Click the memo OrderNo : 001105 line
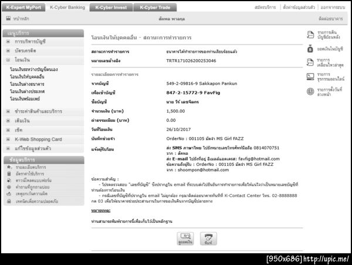Viewport: 352px width, 265px height. tap(205, 139)
